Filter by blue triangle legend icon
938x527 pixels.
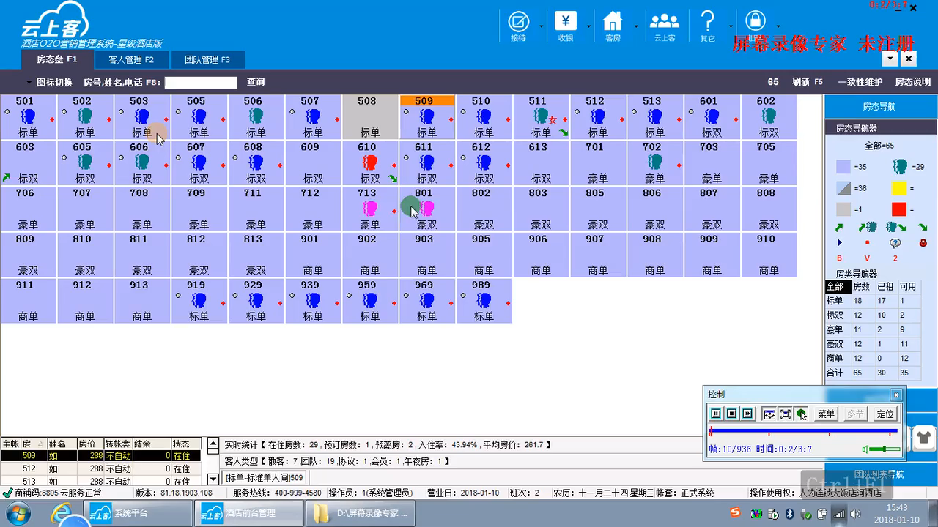click(x=840, y=243)
